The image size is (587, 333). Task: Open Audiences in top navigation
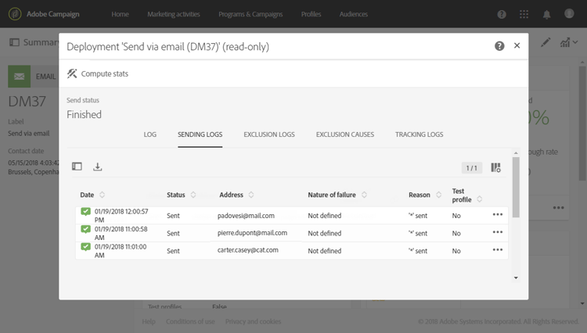[354, 14]
